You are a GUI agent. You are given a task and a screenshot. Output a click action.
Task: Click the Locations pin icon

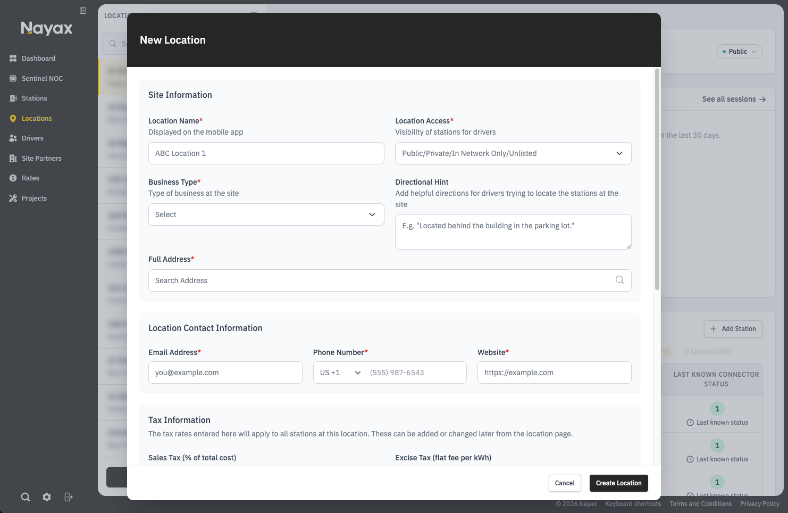point(13,119)
